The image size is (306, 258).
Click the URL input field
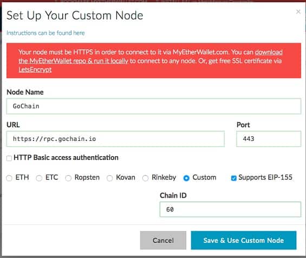coord(115,139)
